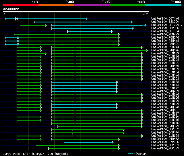Select the UniRef100_C1M217 label
Viewport: 184px width, 156px height.
coord(165,114)
